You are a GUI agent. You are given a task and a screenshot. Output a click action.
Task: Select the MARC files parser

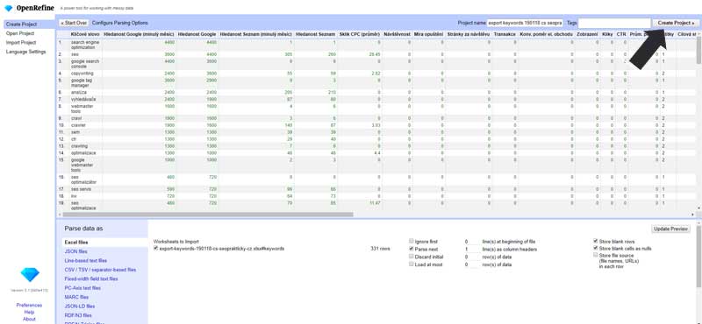[x=76, y=297]
